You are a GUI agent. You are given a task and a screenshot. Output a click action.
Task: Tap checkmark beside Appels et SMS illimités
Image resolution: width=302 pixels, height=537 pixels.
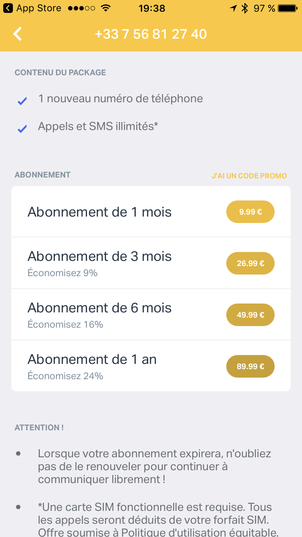(22, 129)
